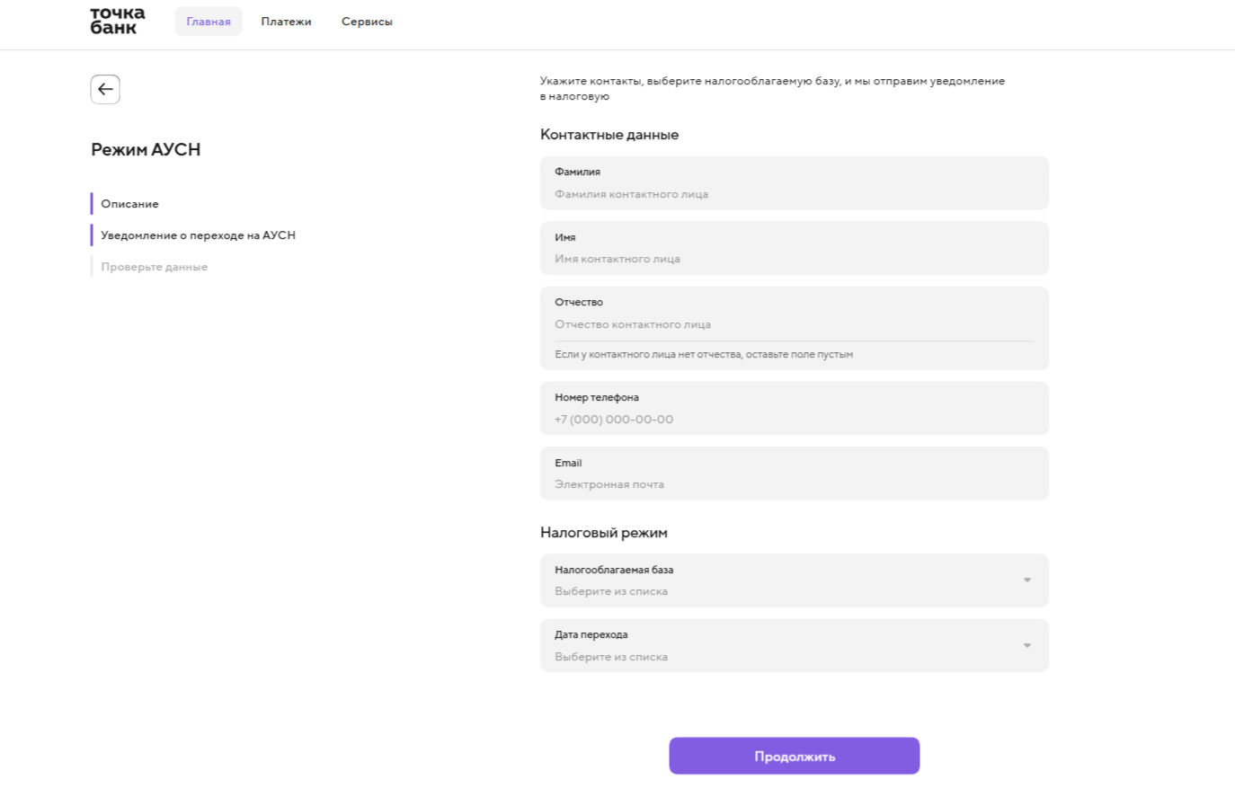Screen dimensions: 1235x788
Task: Click the back arrow icon
Action: (x=105, y=89)
